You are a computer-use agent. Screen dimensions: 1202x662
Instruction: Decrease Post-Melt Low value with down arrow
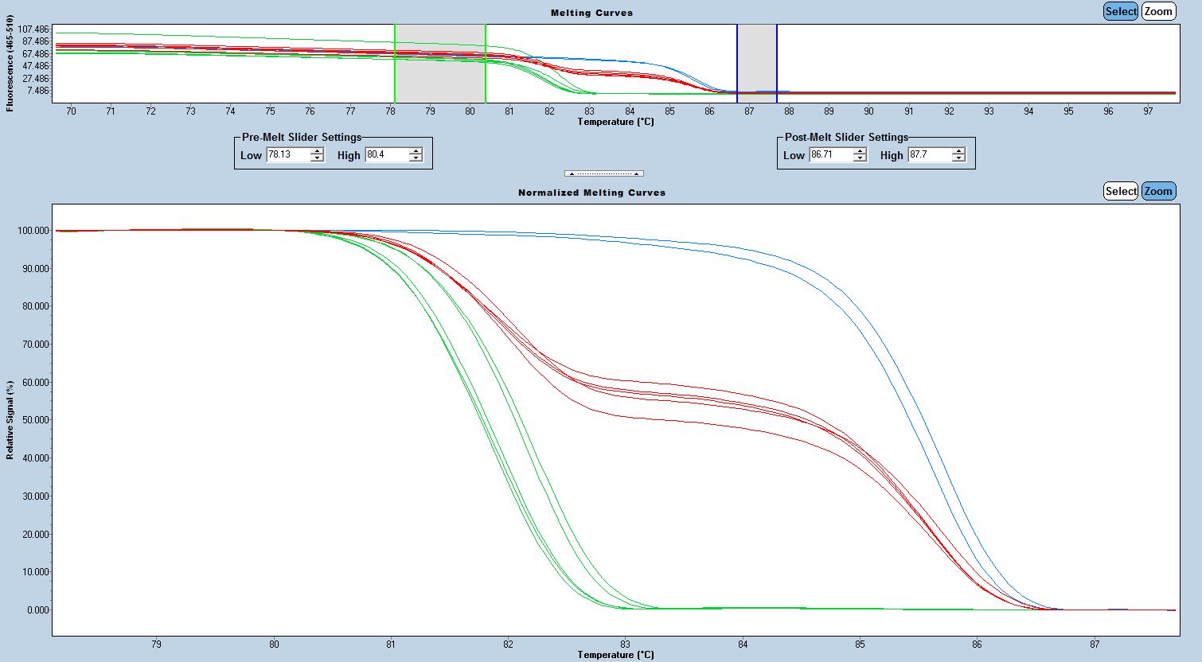pos(860,158)
